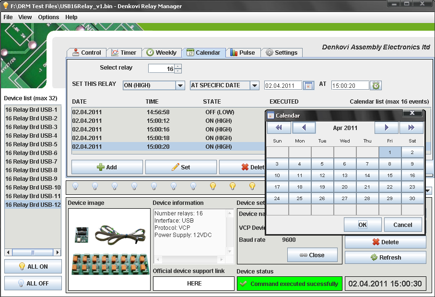Screen dimensions: 435x297
Task: Click device list scroll right arrow
Action: coord(58,252)
